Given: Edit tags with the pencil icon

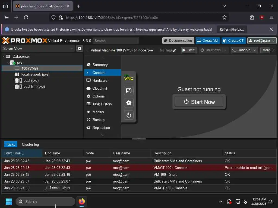Looking at the screenshot, I should click(x=175, y=50).
